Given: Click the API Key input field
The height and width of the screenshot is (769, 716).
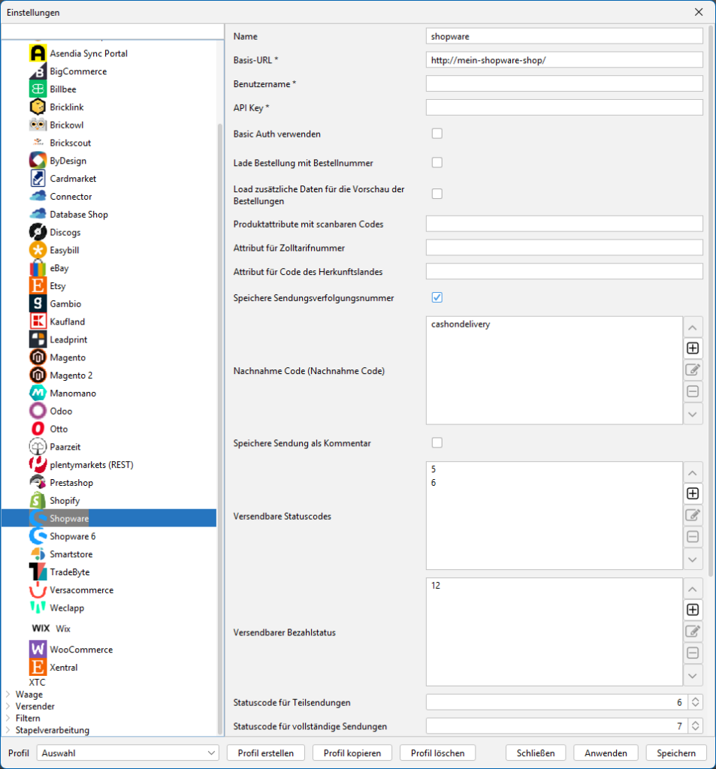Looking at the screenshot, I should pos(563,107).
